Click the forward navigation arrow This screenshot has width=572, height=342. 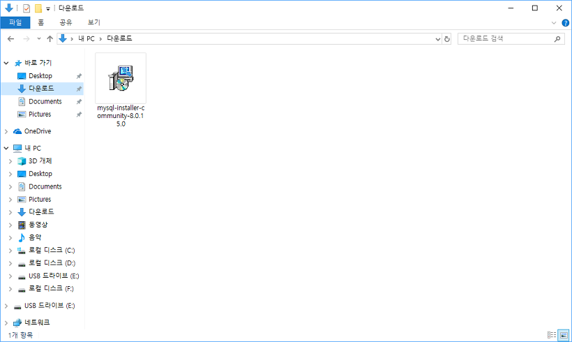27,38
